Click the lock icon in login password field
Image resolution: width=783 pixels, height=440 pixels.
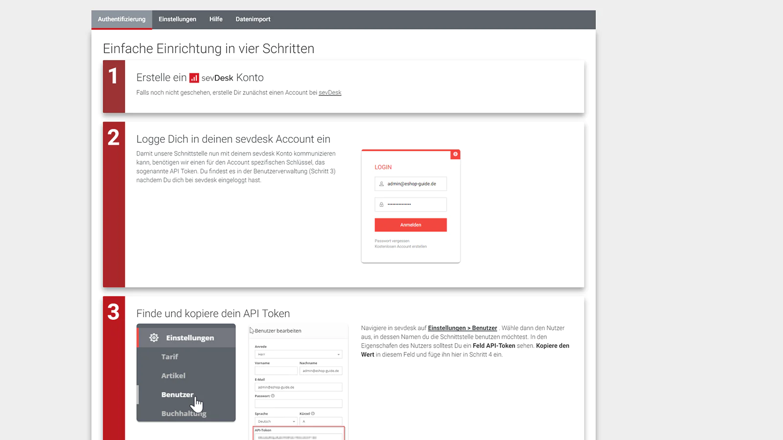(x=382, y=204)
